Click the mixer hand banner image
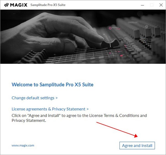This screenshot has width=166, height=155. point(83,37)
